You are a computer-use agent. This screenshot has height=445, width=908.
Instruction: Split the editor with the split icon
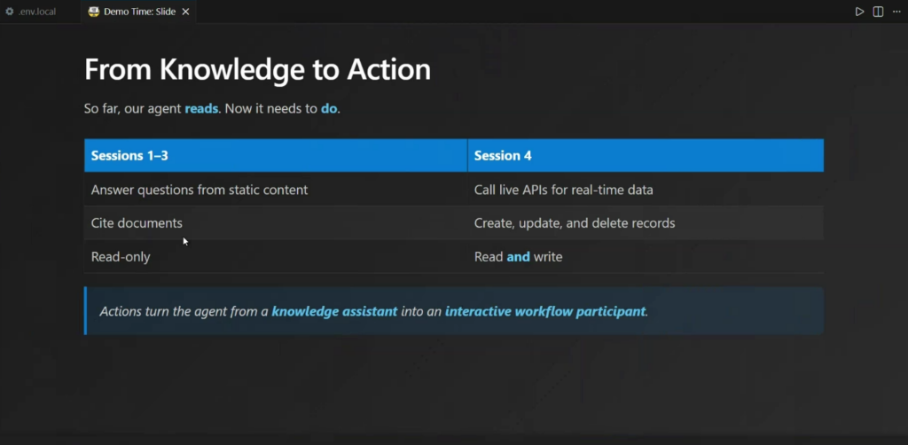878,12
